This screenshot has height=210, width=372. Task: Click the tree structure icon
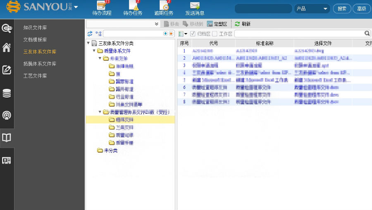click(98, 34)
